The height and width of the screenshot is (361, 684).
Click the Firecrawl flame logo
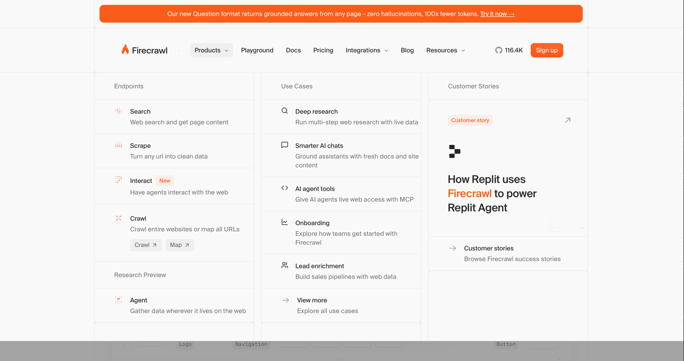tap(125, 50)
